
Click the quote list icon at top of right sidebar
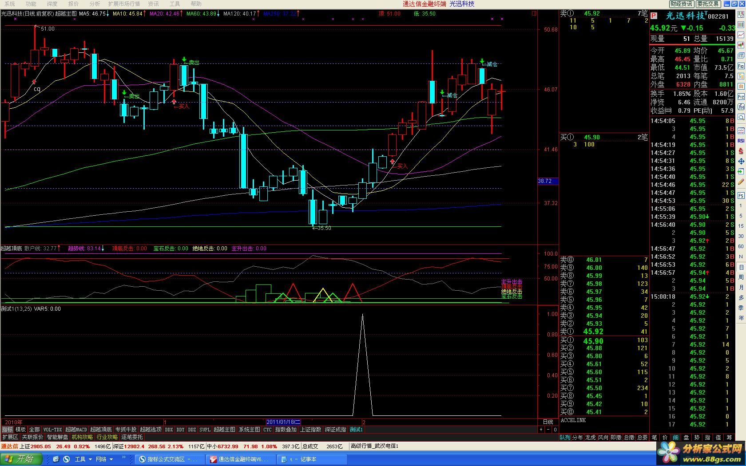(741, 14)
